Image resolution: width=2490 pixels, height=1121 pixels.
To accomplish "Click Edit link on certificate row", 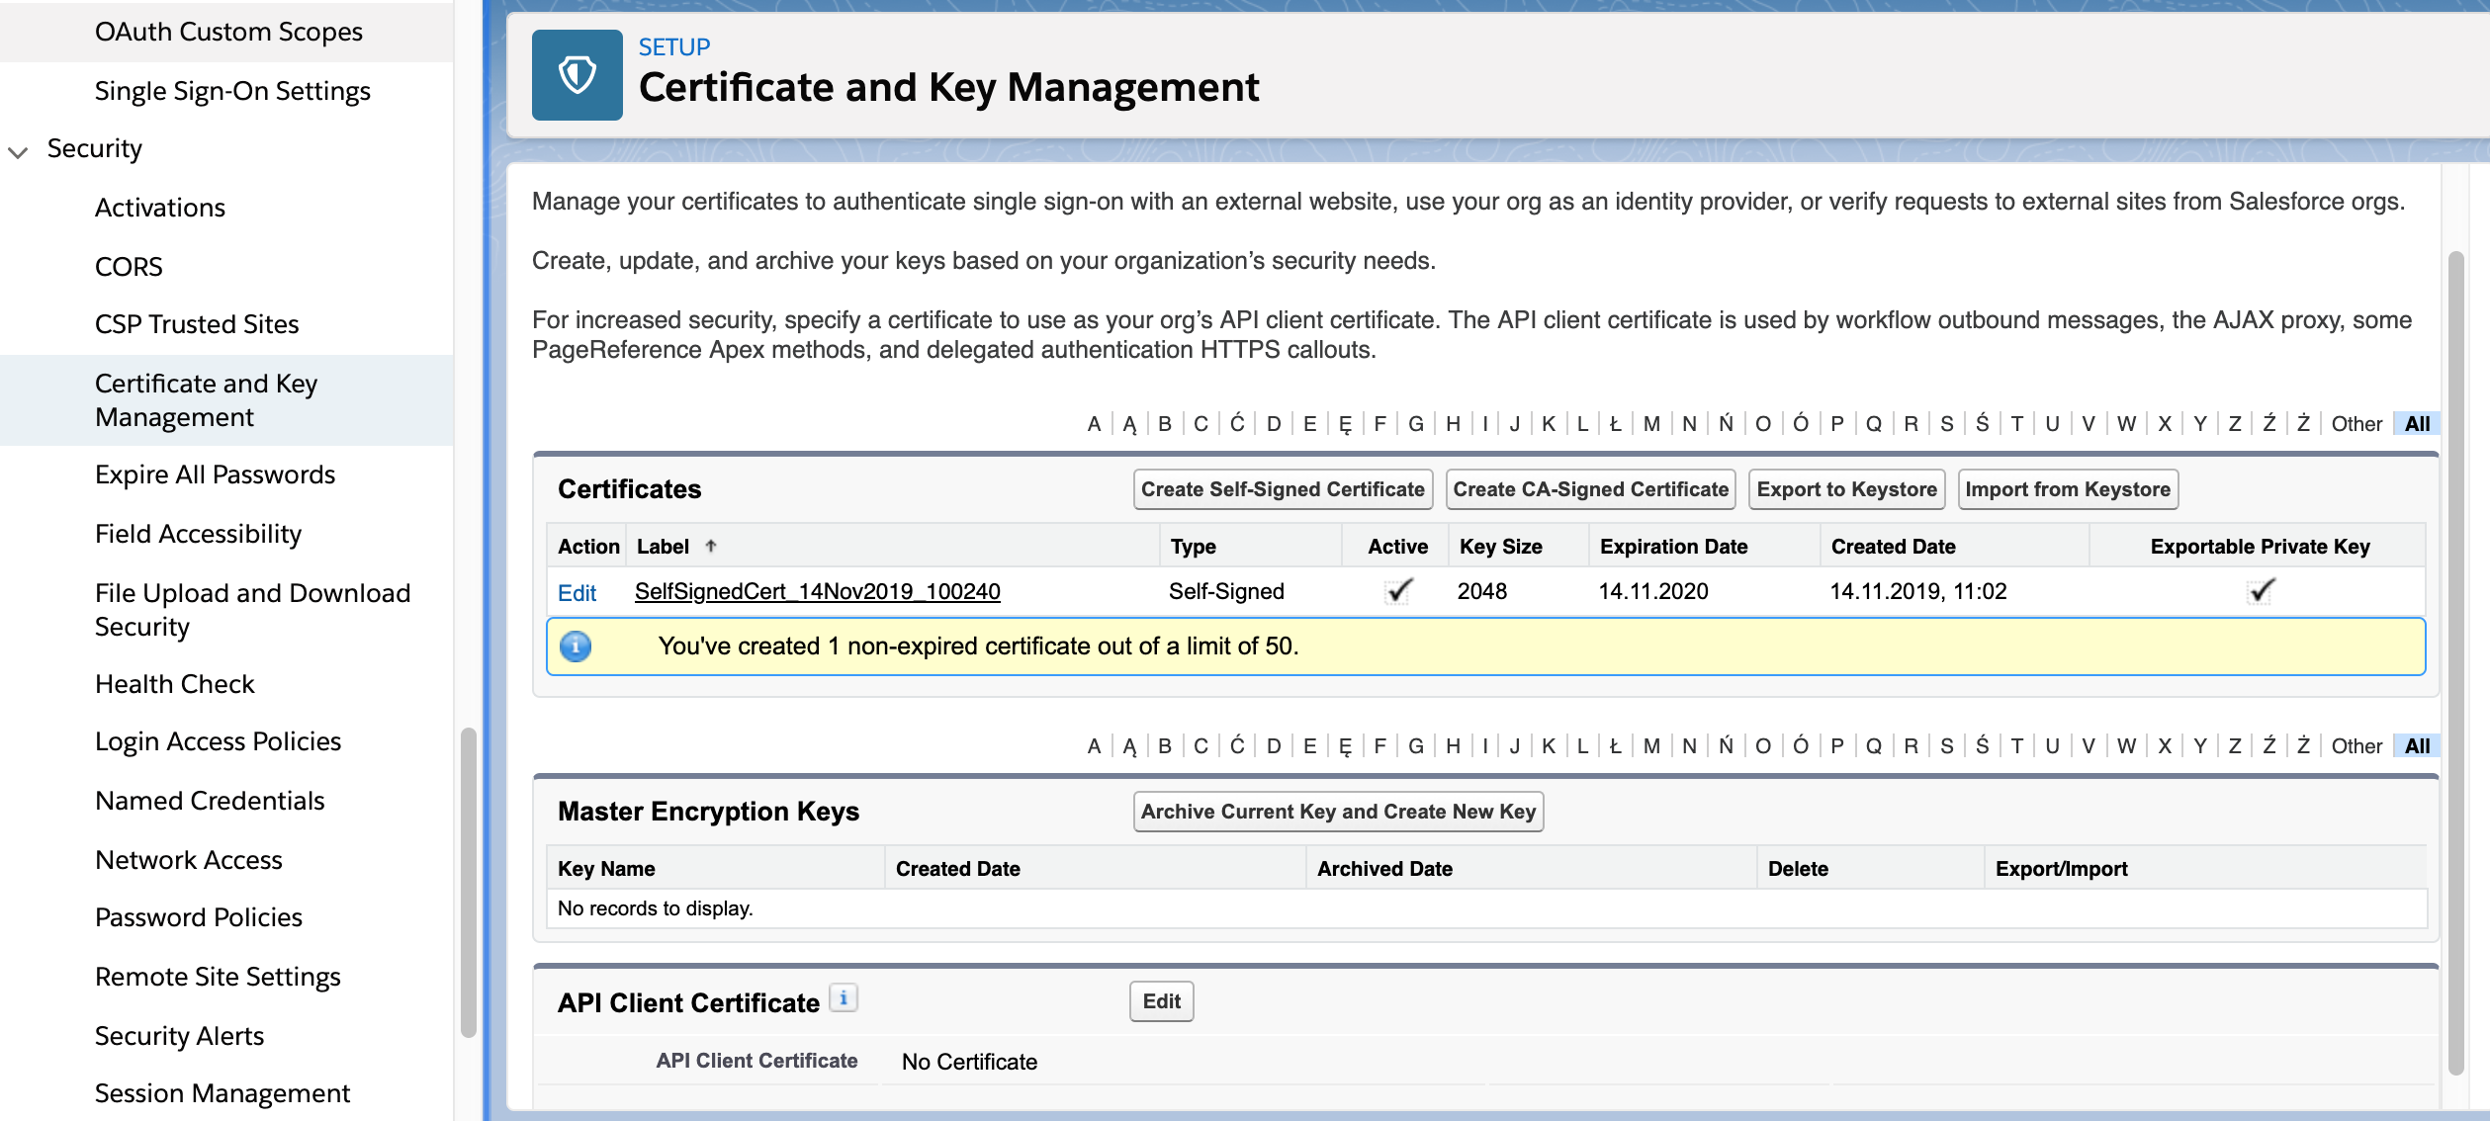I will point(577,593).
